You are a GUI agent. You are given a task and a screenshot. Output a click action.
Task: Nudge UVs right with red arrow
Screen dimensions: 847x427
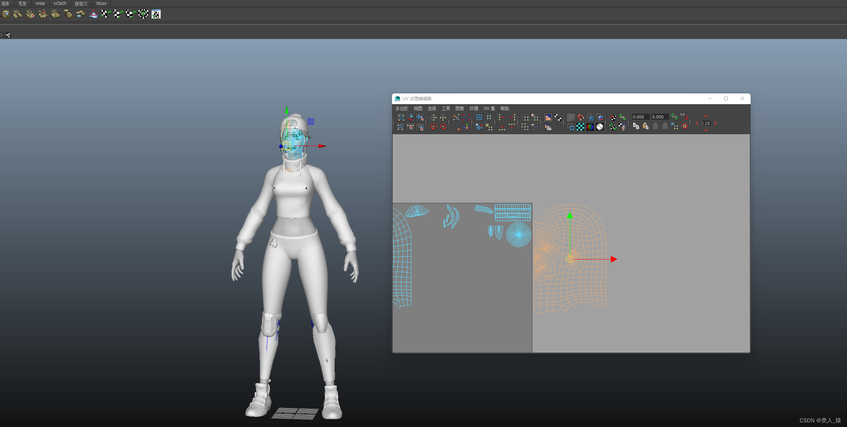[715, 123]
